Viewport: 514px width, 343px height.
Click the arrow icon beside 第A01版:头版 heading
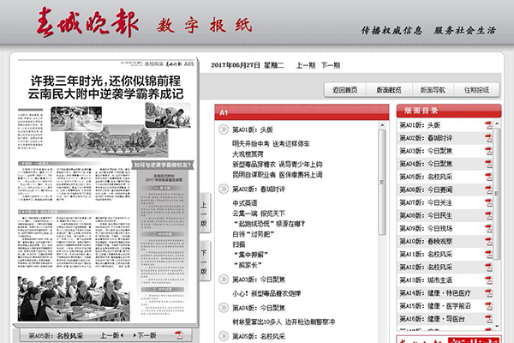click(224, 129)
